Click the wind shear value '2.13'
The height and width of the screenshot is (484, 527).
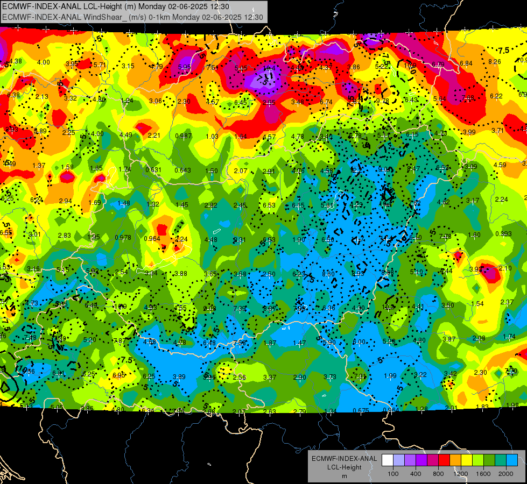point(42,96)
